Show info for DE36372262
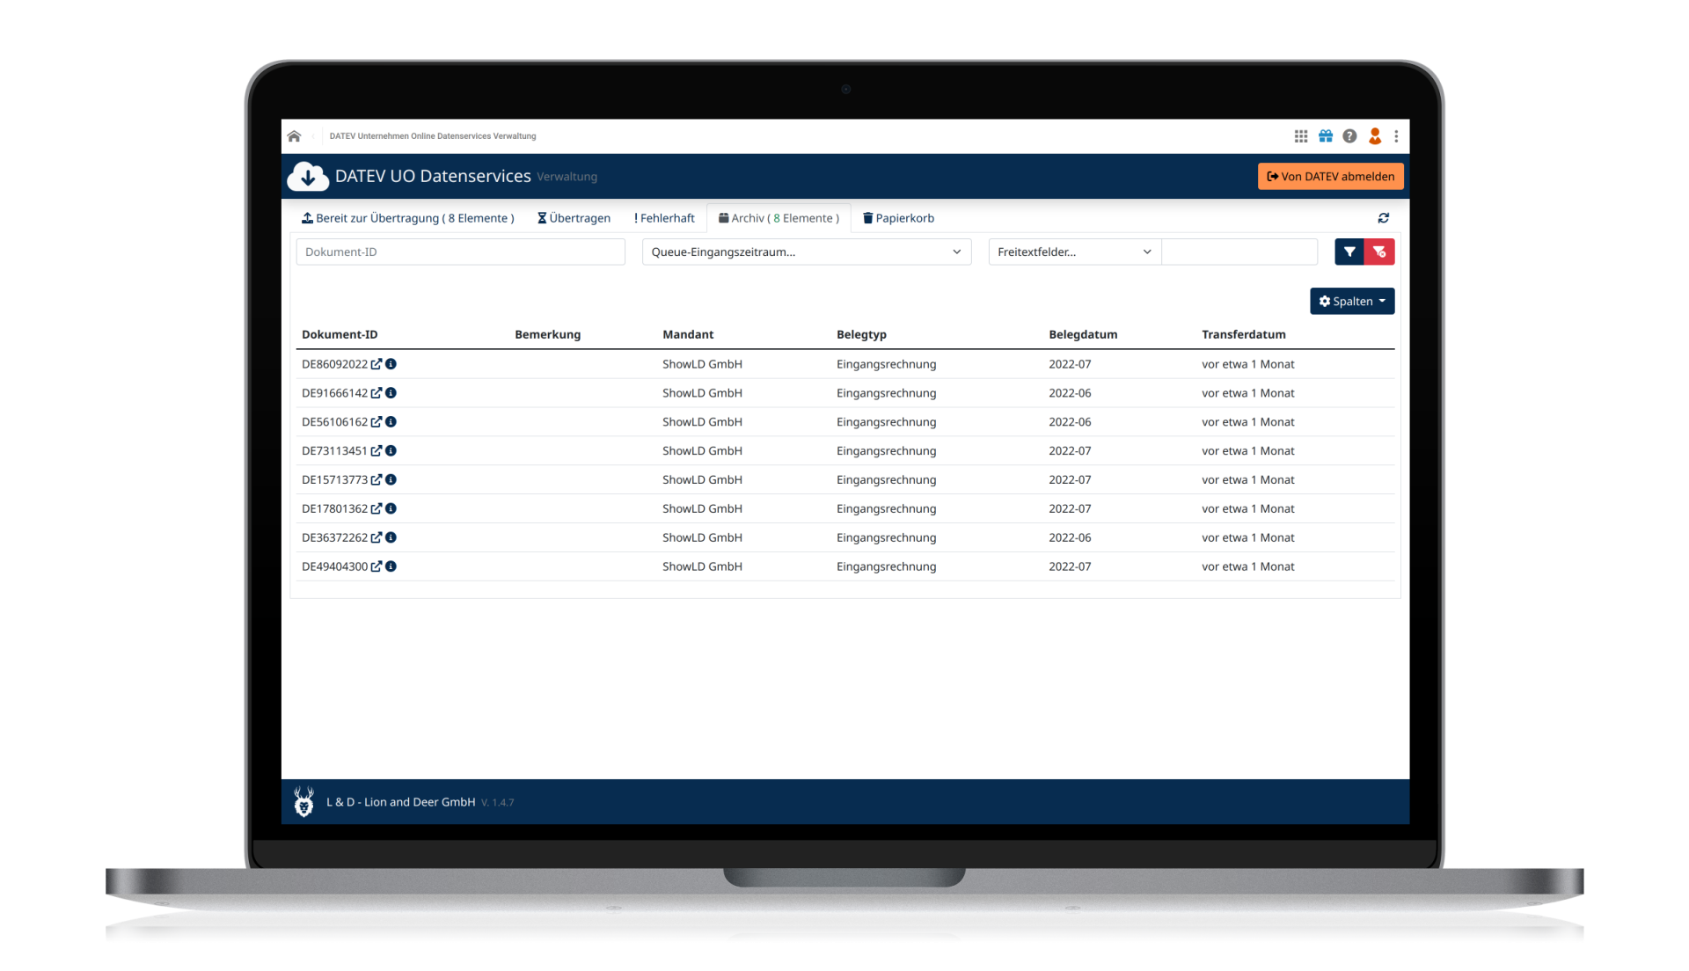Viewport: 1689px width, 971px height. [x=391, y=537]
